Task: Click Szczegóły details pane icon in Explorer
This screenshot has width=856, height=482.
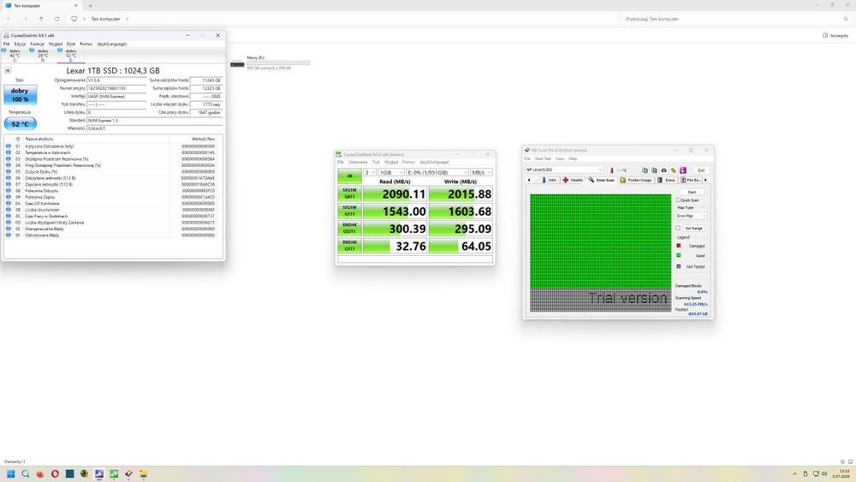Action: (825, 35)
